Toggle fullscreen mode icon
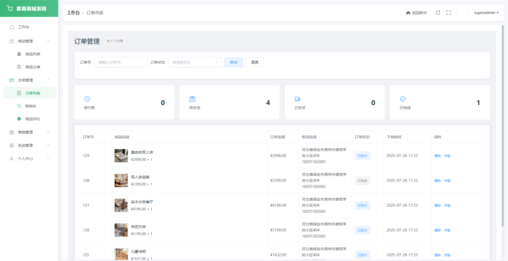The width and height of the screenshot is (508, 261). (x=448, y=12)
